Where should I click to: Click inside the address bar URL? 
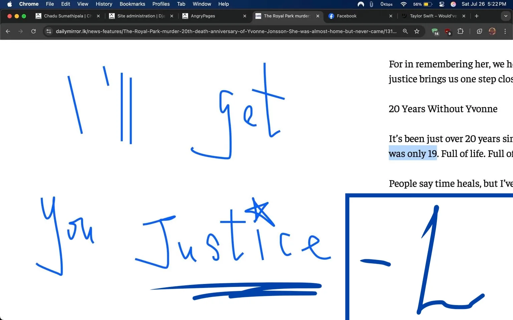point(200,31)
